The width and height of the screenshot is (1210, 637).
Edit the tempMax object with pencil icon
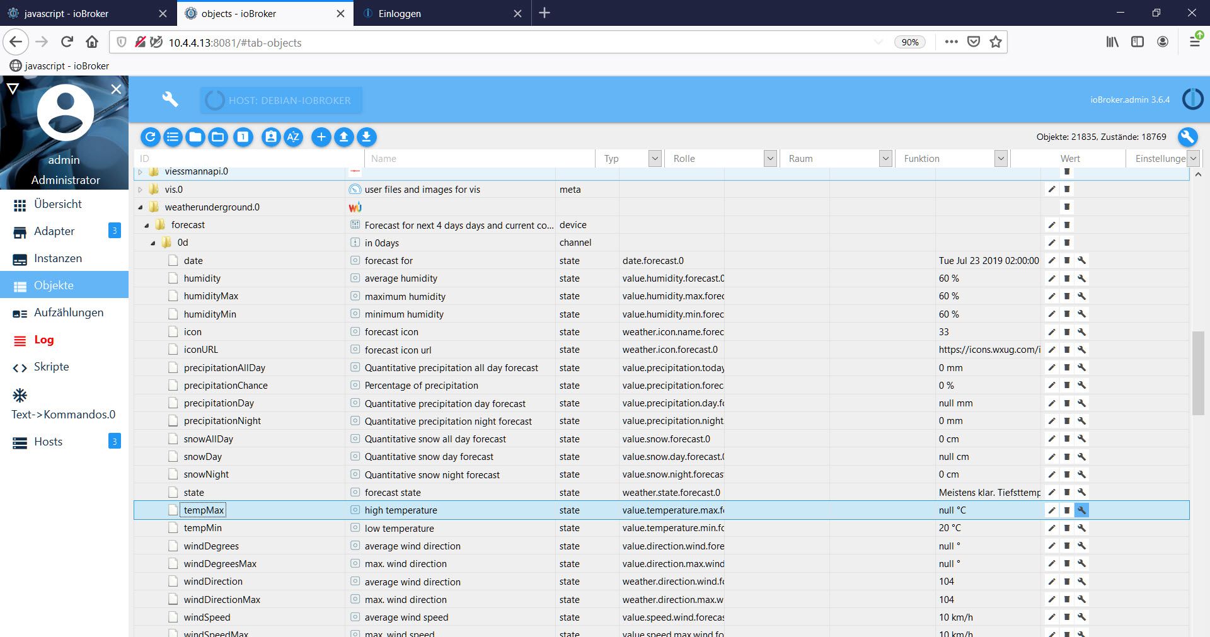1051,510
